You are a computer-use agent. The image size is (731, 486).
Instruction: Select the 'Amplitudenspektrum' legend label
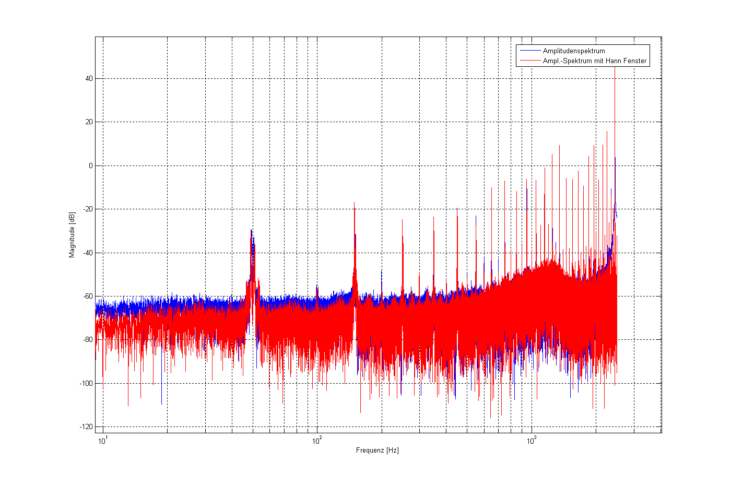coord(574,51)
